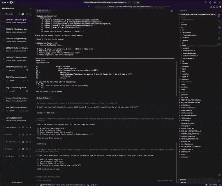Screen dimensions: 222x186
Task: Open the Run and Debug activity icon
Action: [x=219, y=33]
